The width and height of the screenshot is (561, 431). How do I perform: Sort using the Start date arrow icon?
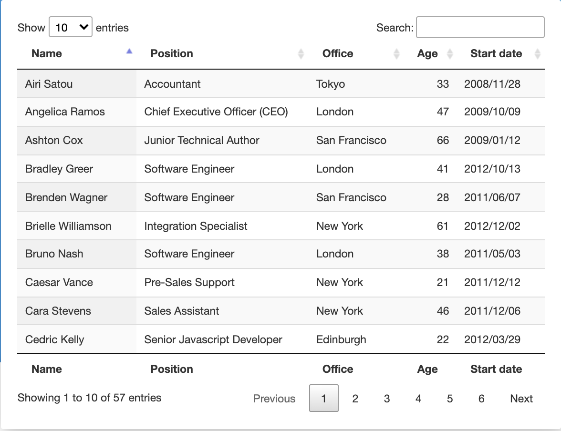click(x=537, y=53)
